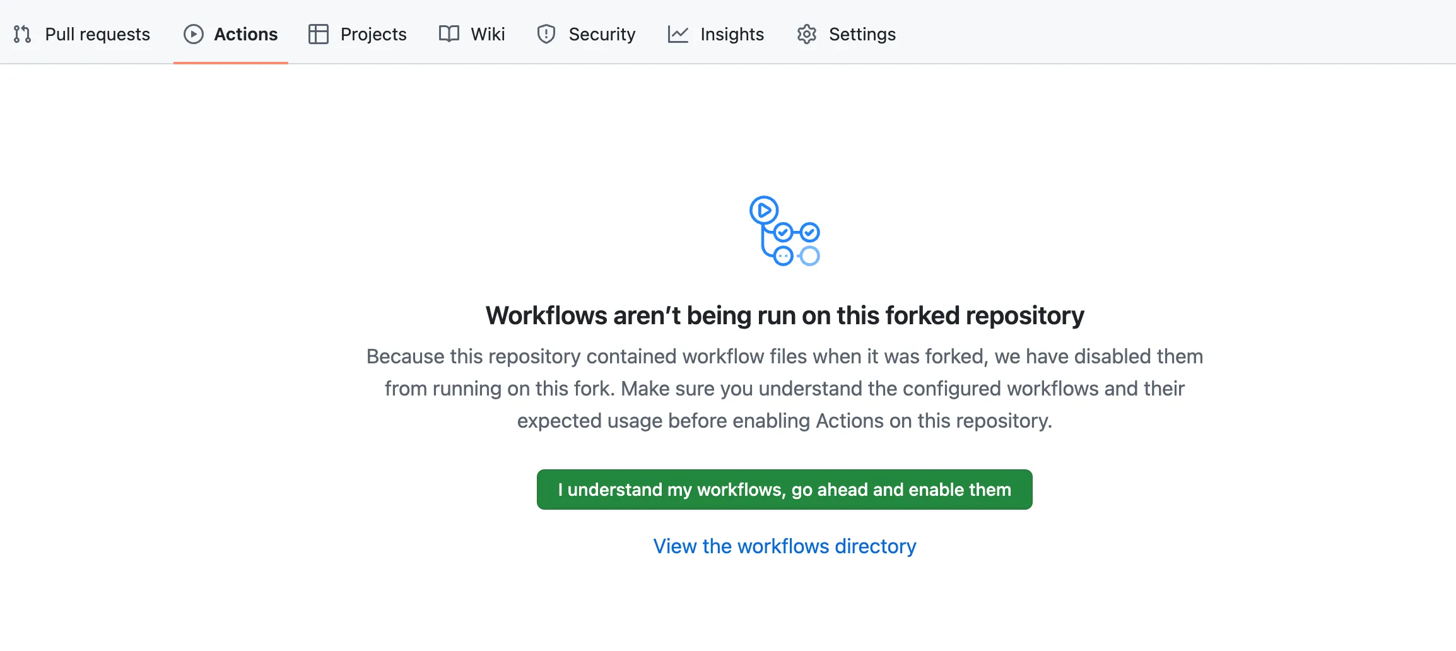Click the Insights graph icon
This screenshot has height=651, width=1456.
tap(678, 34)
